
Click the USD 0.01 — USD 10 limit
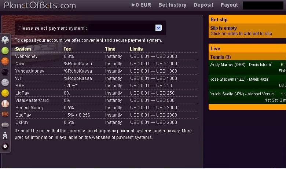pyautogui.click(x=151, y=86)
